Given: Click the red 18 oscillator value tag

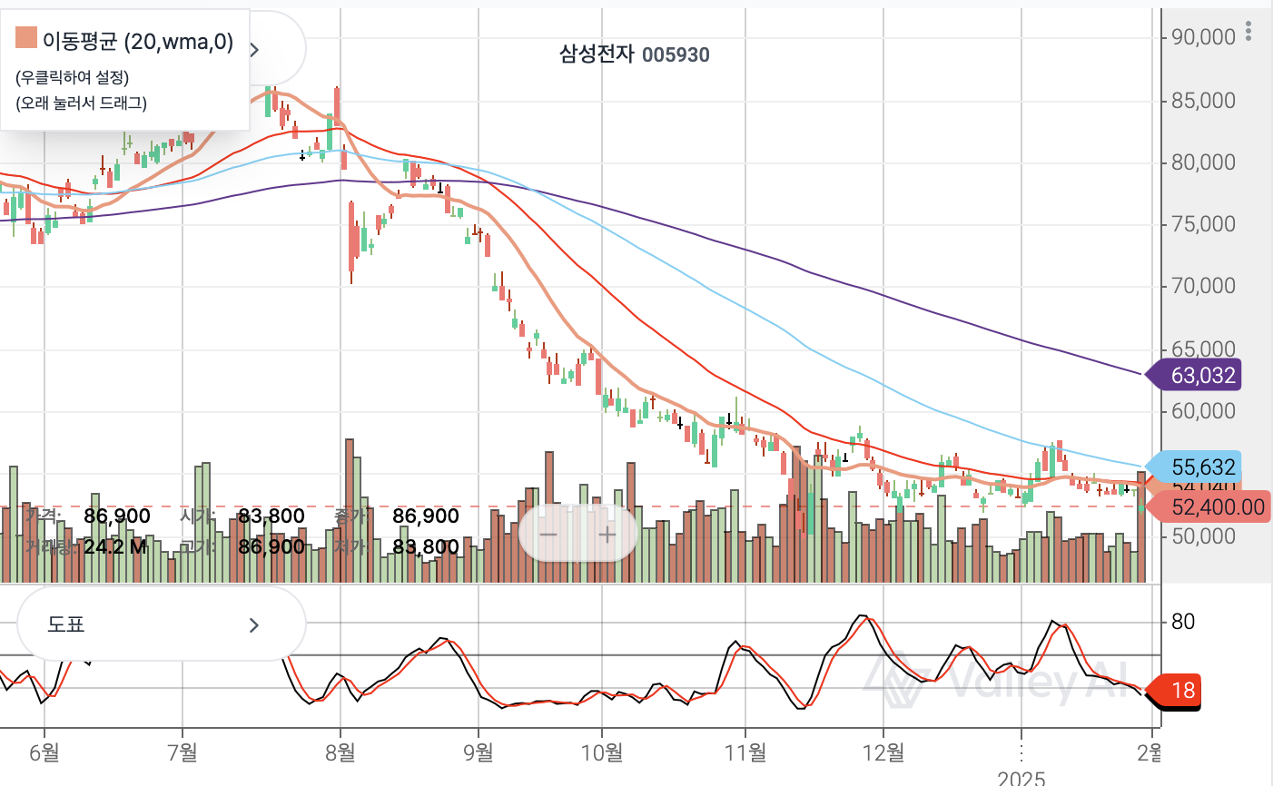Looking at the screenshot, I should coord(1177,691).
